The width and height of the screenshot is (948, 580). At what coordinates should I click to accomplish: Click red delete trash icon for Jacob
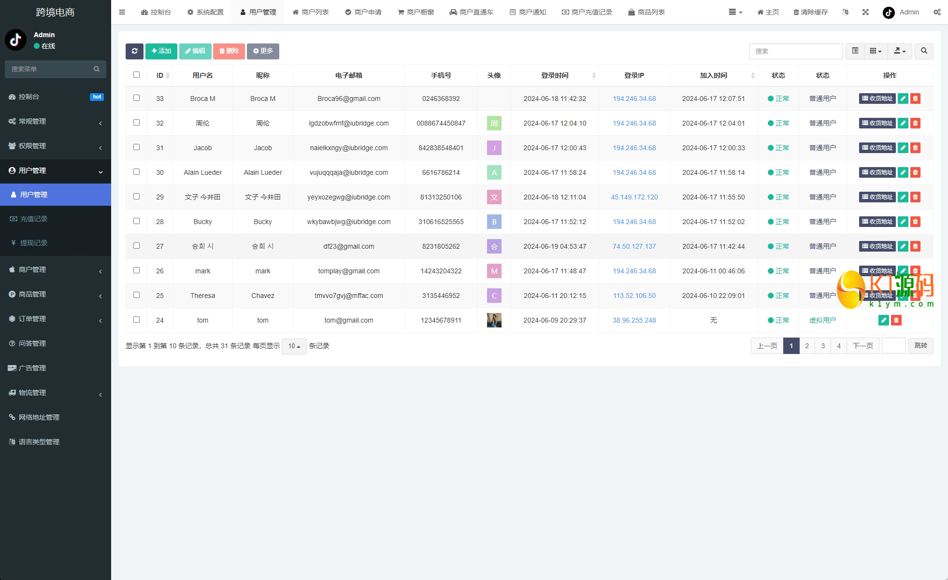pyautogui.click(x=915, y=148)
